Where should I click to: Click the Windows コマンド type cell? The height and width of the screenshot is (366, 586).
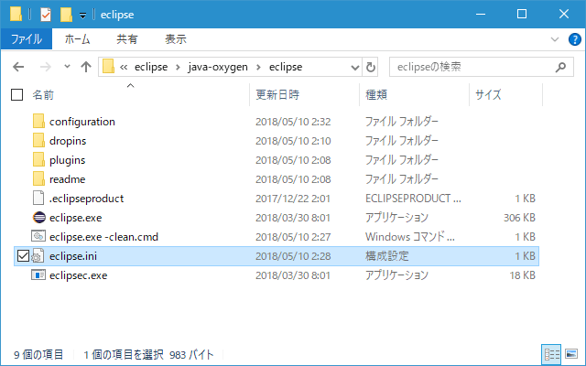coord(410,237)
